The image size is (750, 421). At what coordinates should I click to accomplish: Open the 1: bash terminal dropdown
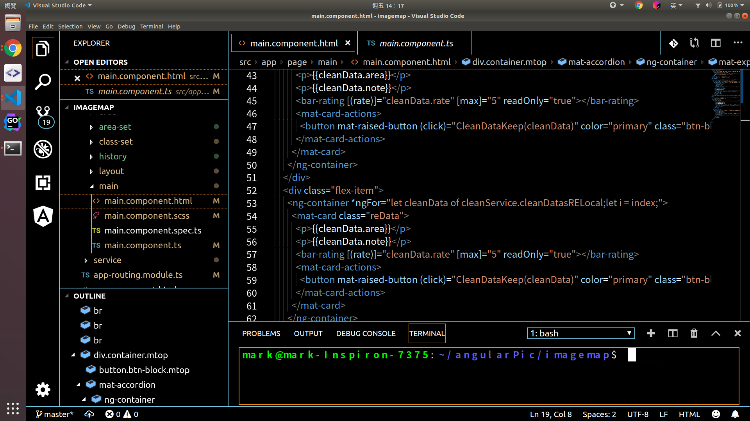pyautogui.click(x=580, y=333)
